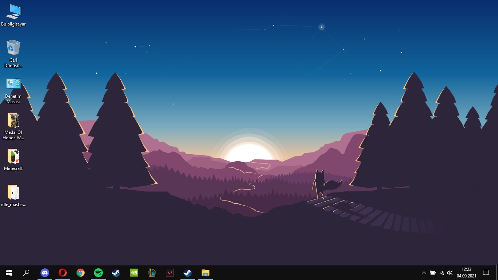Image resolution: width=498 pixels, height=280 pixels.
Task: Open the idle_master folder
Action: (x=13, y=192)
